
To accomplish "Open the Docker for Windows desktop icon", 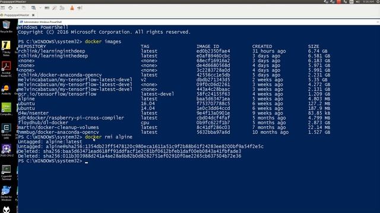I will (x=7, y=193).
